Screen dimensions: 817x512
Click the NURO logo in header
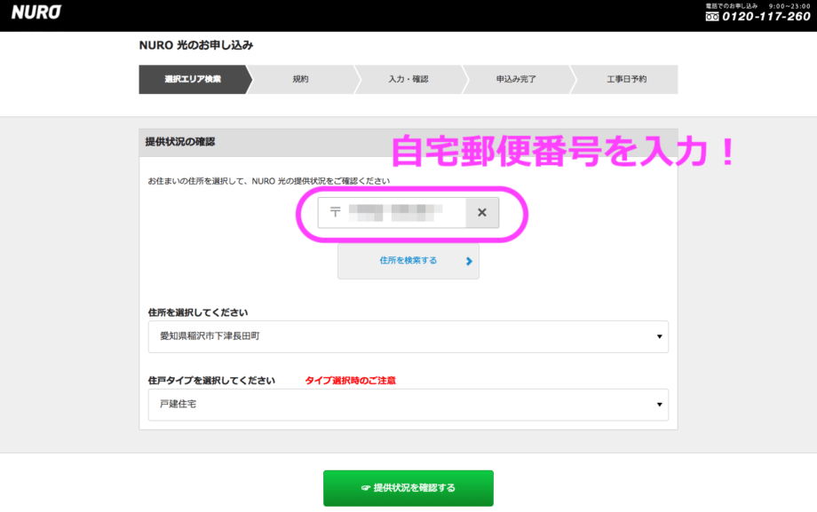(36, 14)
